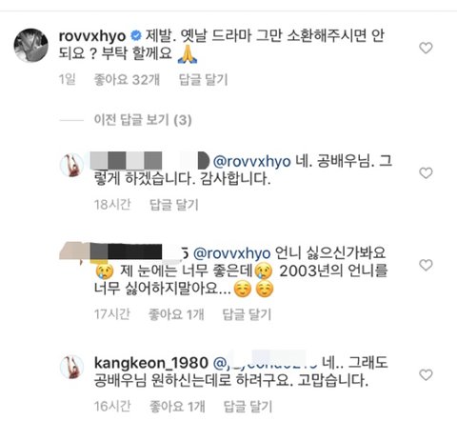Click @rovvxhyo mention in 18시간 reply
This screenshot has height=421, width=457.
252,162
